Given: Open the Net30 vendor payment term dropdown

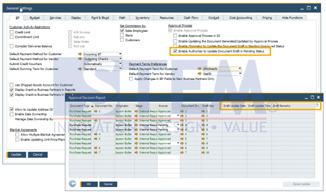Looking at the screenshot, I should (x=240, y=74).
